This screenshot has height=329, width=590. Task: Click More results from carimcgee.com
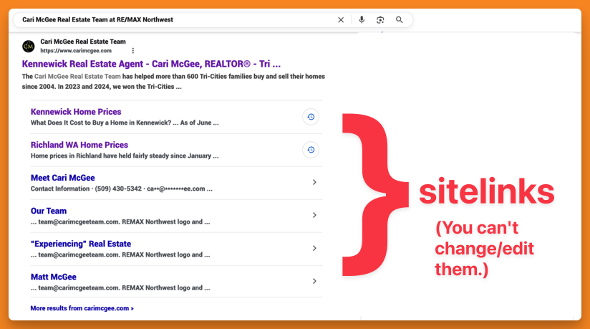[x=82, y=308]
